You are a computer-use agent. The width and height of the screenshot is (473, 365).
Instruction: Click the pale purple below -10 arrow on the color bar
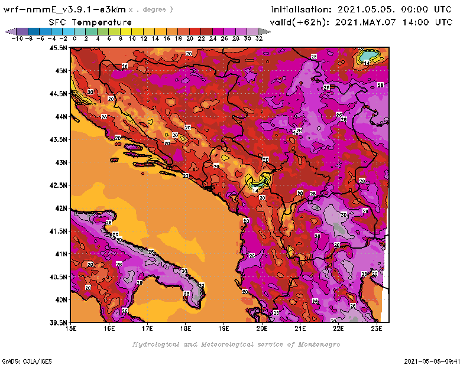pos(11,31)
